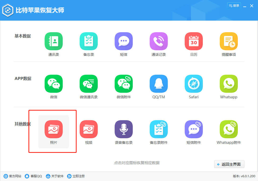Visit the 官方网站 official website link
Viewport: 258px width, 181px height.
pyautogui.click(x=13, y=176)
